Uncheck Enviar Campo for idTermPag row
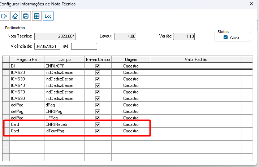Viewport: 259px width, 167px height. (97, 131)
